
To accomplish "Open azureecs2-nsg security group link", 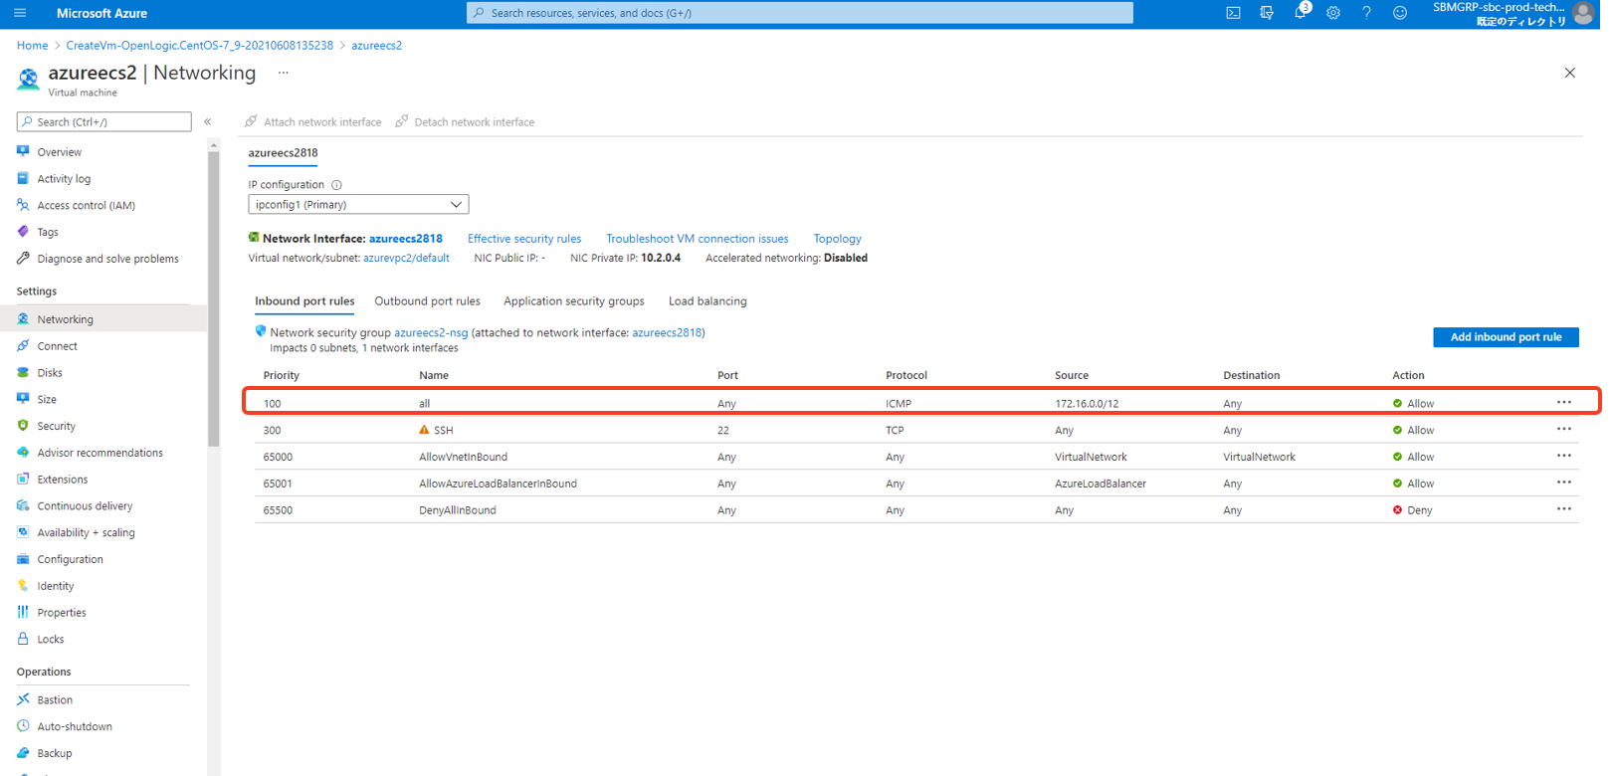I will (431, 332).
